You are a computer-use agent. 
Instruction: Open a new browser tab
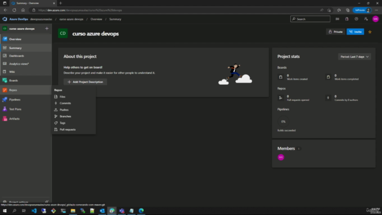(60, 3)
